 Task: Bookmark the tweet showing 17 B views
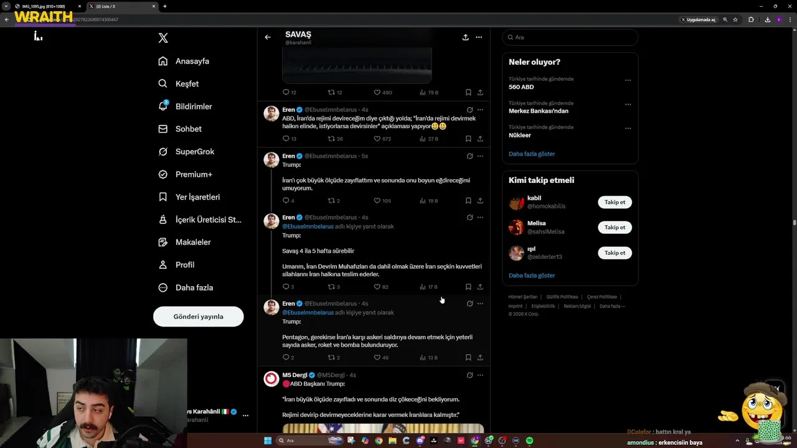click(468, 287)
